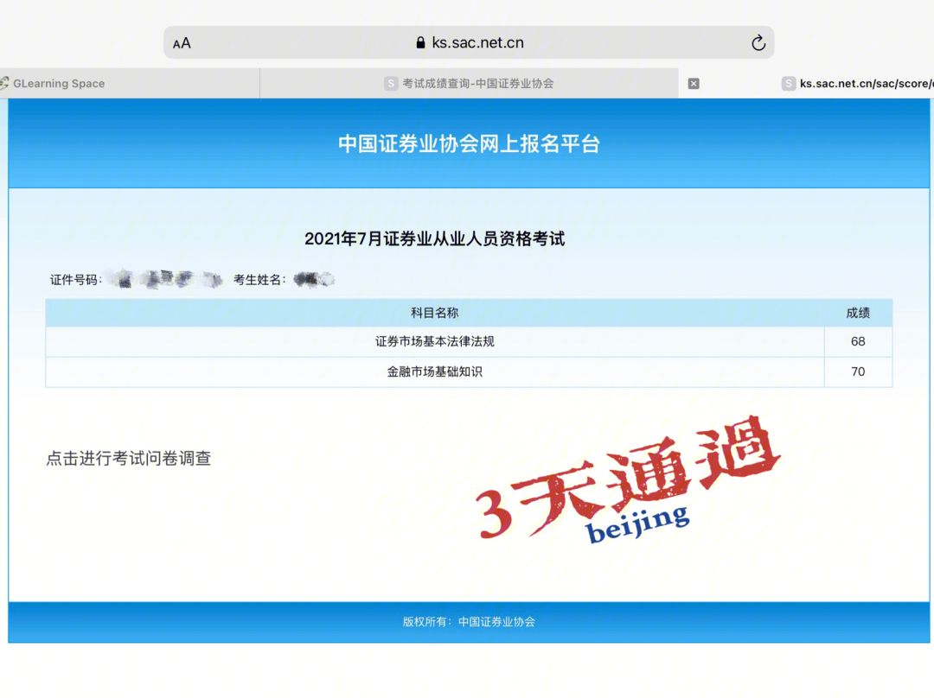Close the ks.sac.net.cn tab with X
The height and width of the screenshot is (698, 934).
tap(694, 84)
